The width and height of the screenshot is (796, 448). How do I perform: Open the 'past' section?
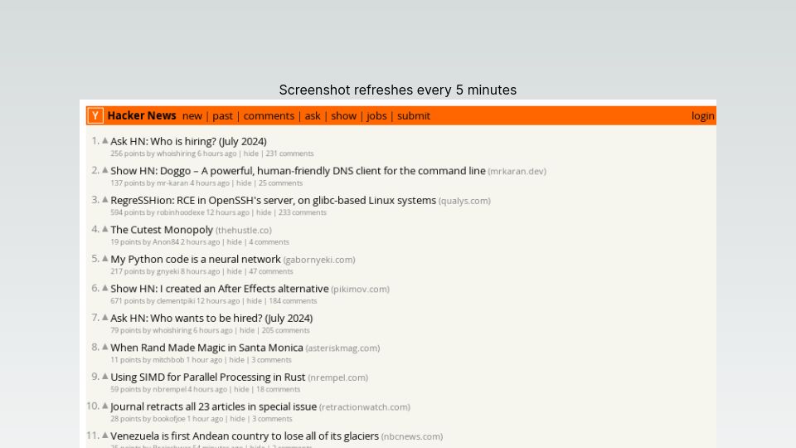222,116
